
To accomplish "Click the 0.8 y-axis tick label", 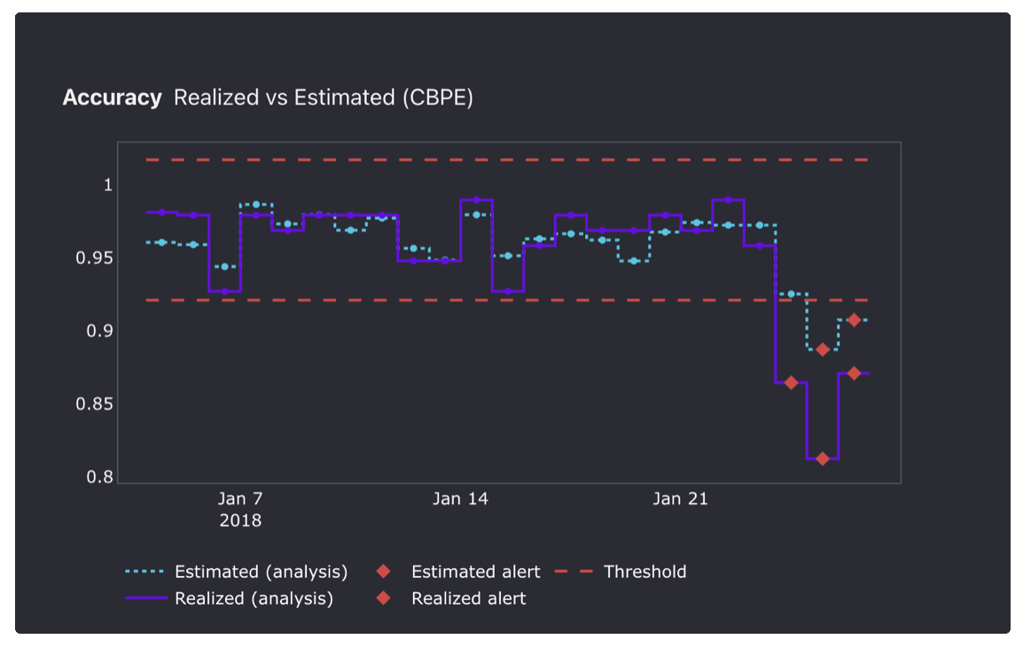I will 100,478.
